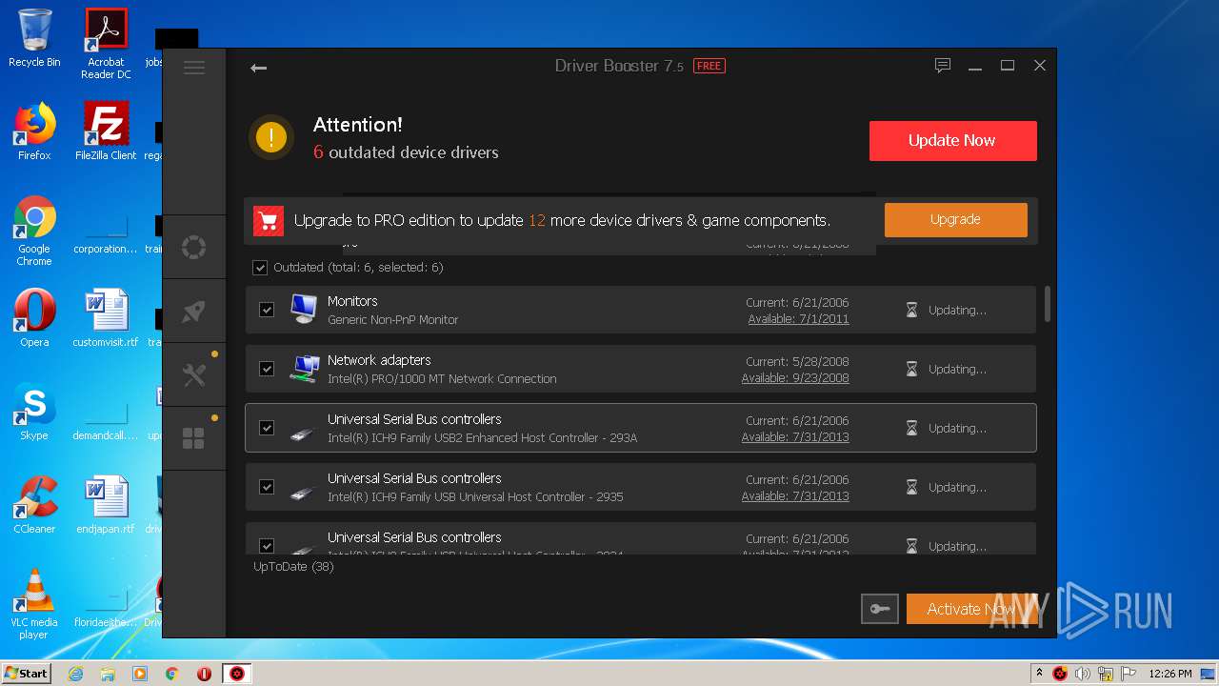Click the Update Now button
The image size is (1219, 686).
(952, 141)
